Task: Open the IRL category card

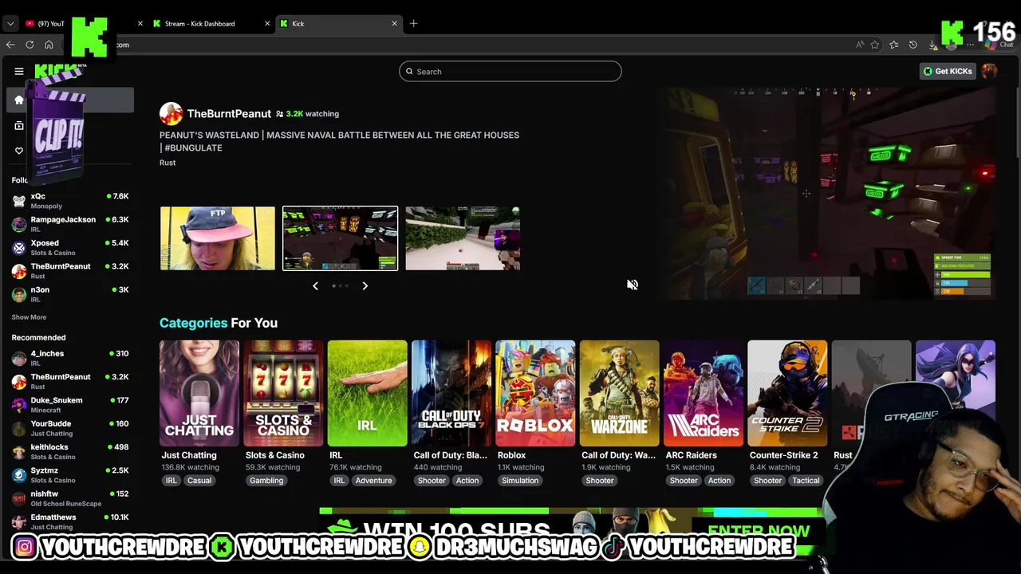Action: coord(367,393)
